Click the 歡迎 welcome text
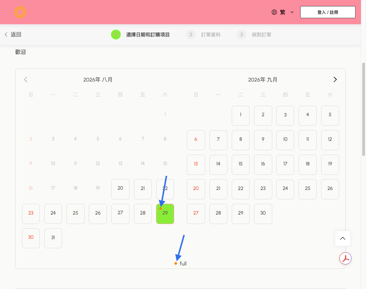The width and height of the screenshot is (366, 289). [21, 52]
